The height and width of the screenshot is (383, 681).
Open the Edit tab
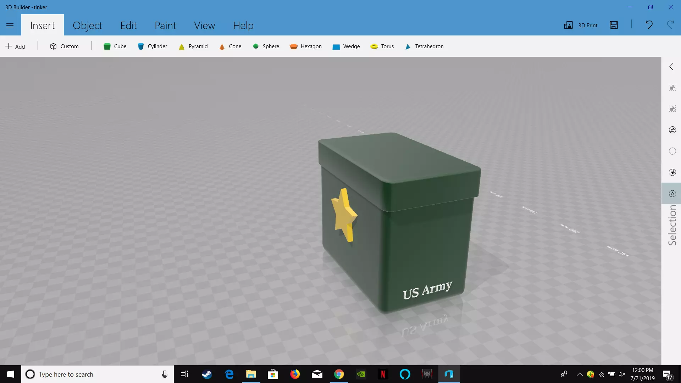pos(128,25)
